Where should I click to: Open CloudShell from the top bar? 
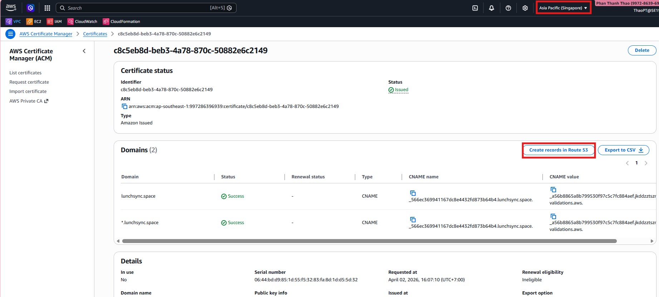[475, 8]
